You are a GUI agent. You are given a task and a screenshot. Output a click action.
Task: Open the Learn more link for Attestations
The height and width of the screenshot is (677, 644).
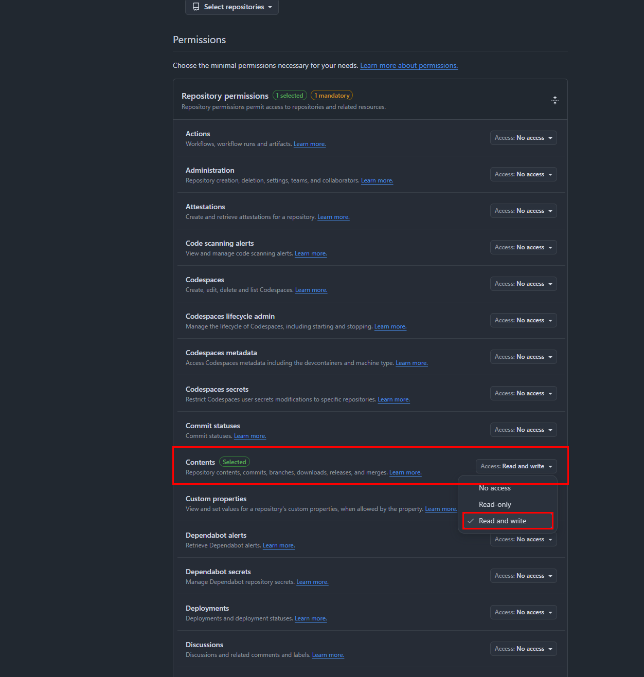point(333,216)
